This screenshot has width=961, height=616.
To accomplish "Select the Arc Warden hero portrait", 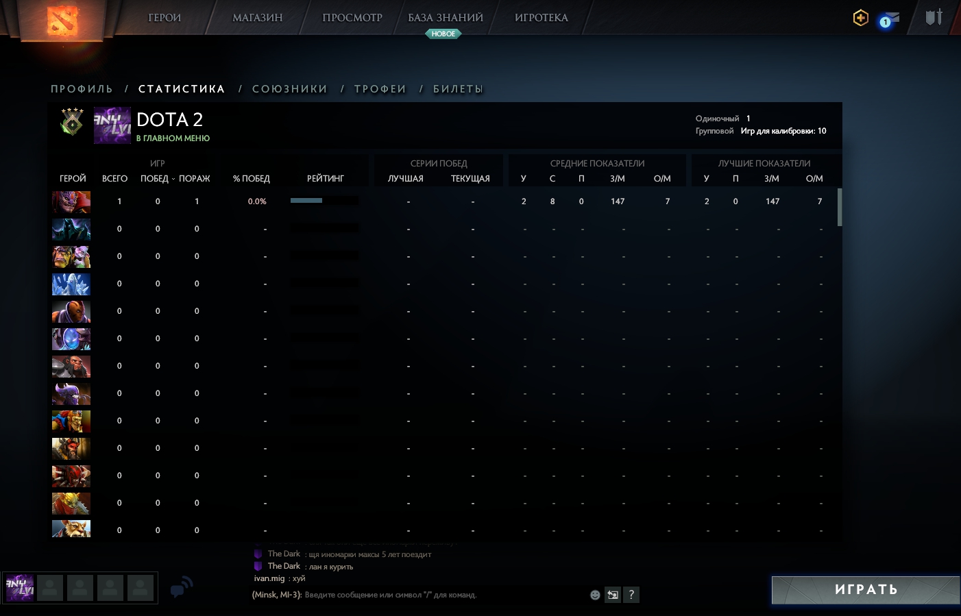I will pyautogui.click(x=71, y=339).
